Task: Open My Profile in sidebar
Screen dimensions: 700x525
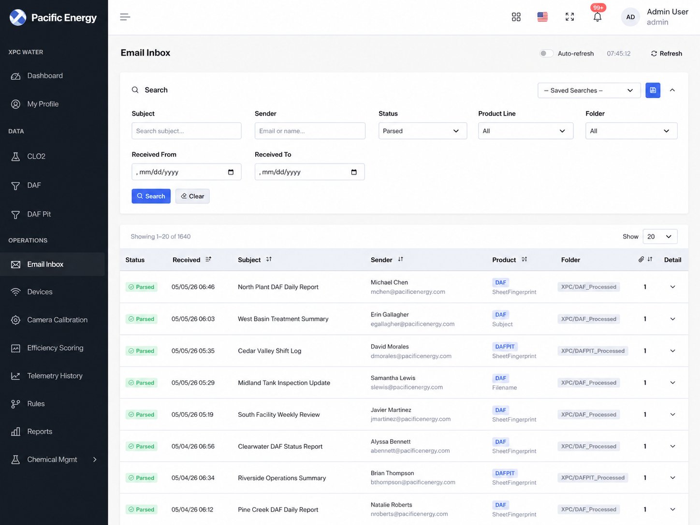Action: (52, 104)
